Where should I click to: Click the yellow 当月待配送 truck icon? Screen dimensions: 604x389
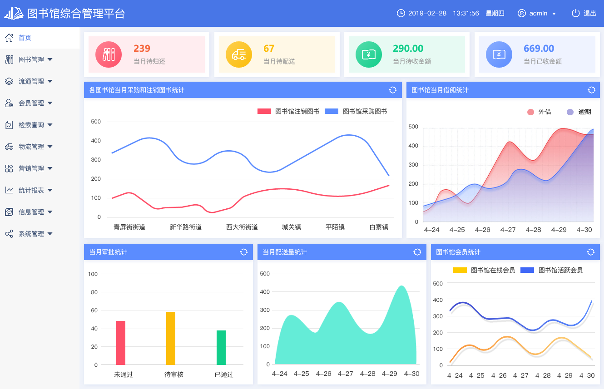[x=239, y=54]
